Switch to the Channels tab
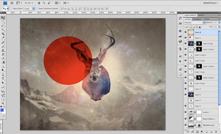 (197, 19)
